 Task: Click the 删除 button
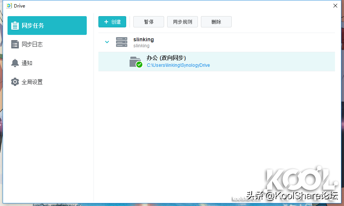tap(216, 22)
